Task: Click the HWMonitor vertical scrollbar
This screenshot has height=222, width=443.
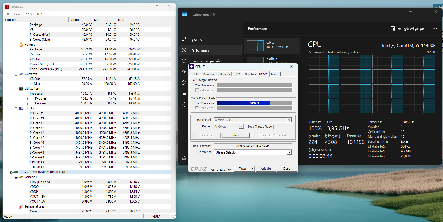Action: click(173, 101)
